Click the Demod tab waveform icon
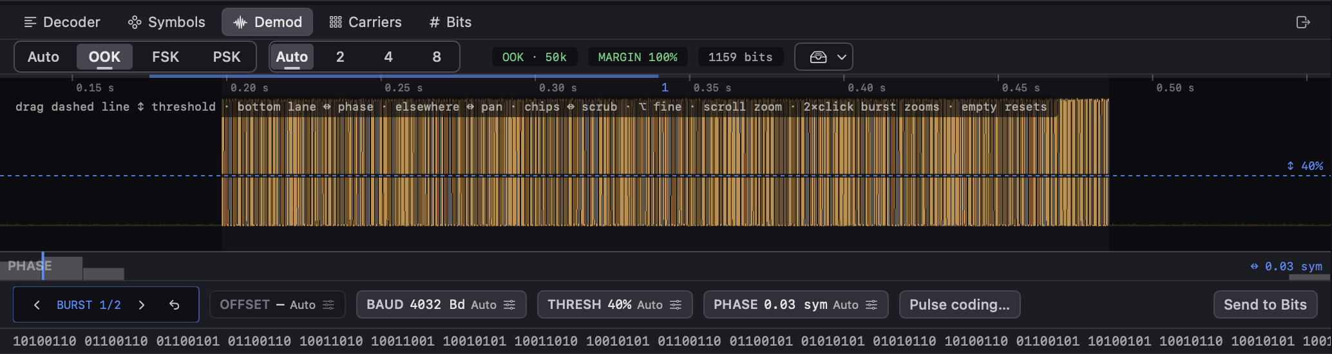Image resolution: width=1332 pixels, height=354 pixels. (240, 23)
